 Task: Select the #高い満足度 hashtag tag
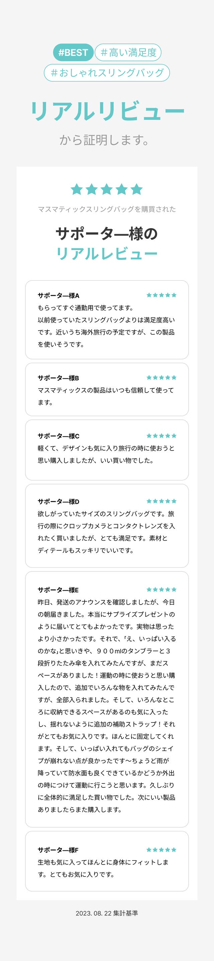tap(128, 52)
